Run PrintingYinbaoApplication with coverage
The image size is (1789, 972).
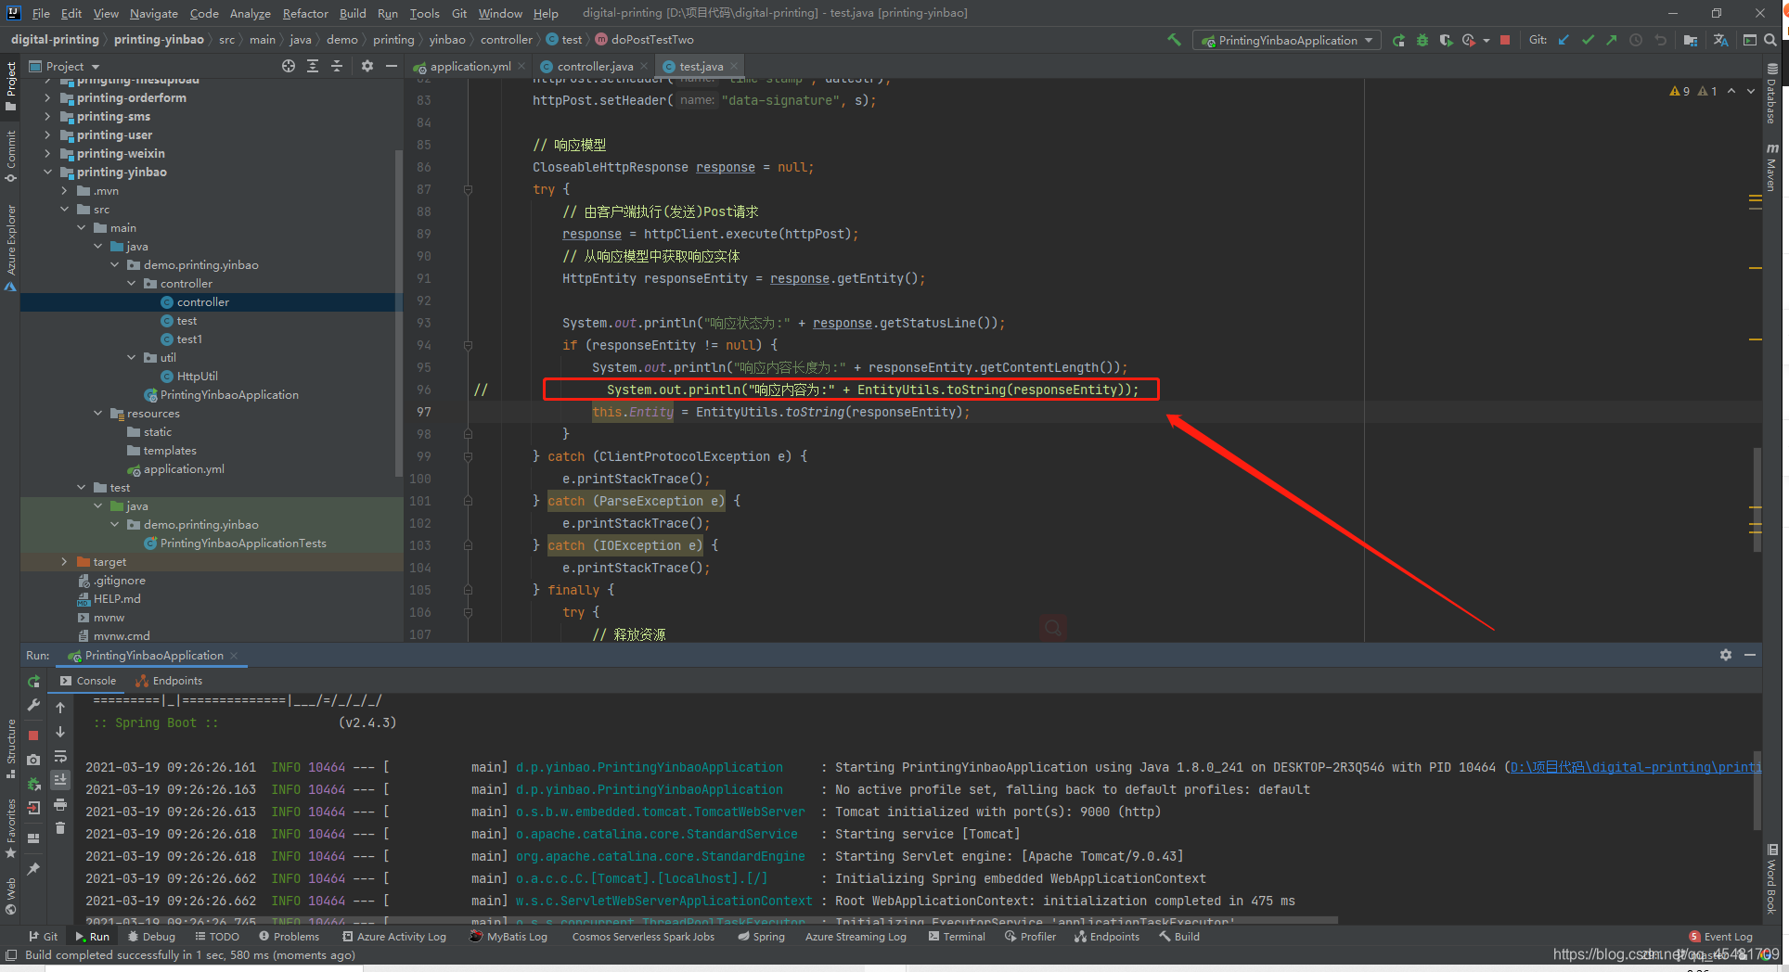tap(1446, 40)
